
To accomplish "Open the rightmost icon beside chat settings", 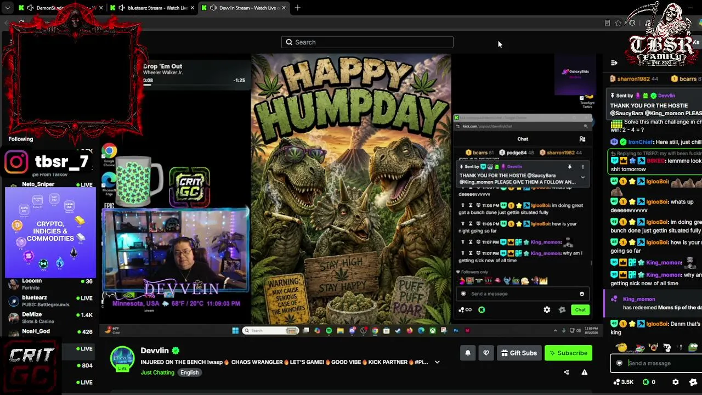I will (x=693, y=382).
